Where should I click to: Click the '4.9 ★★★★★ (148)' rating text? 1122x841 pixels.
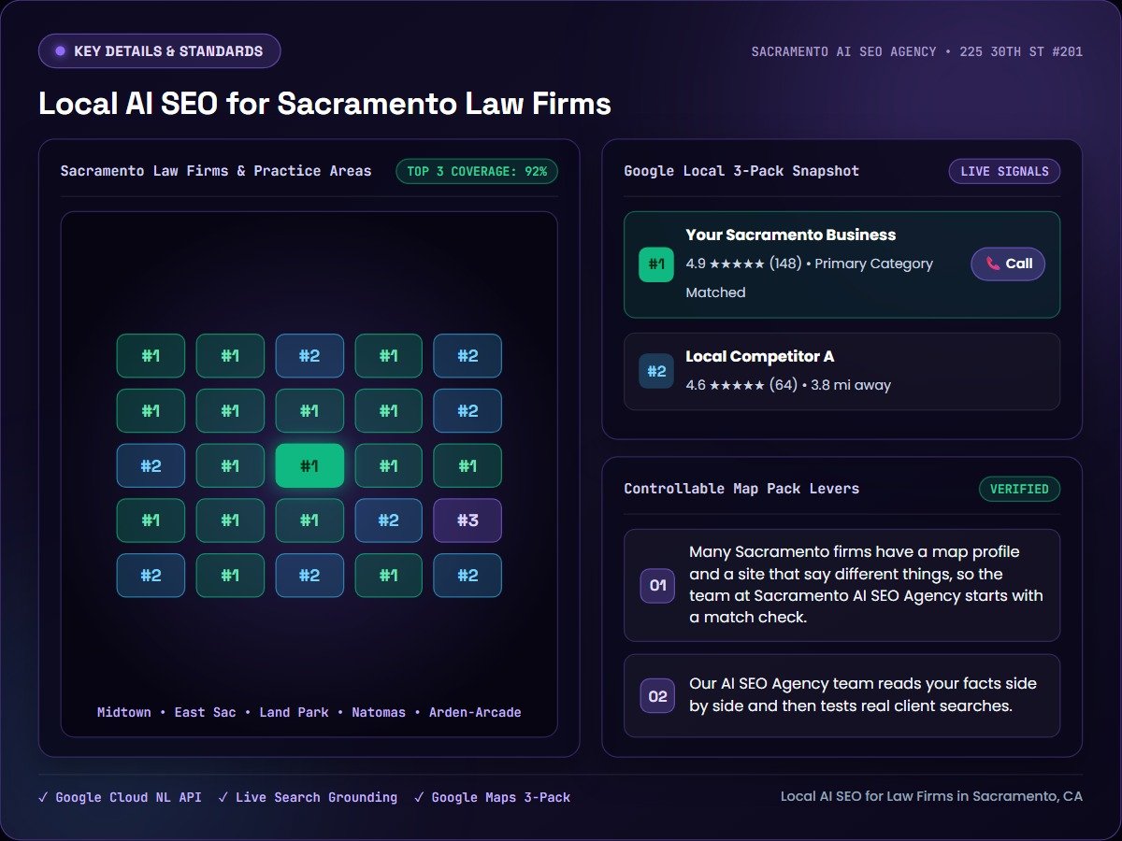click(x=744, y=264)
